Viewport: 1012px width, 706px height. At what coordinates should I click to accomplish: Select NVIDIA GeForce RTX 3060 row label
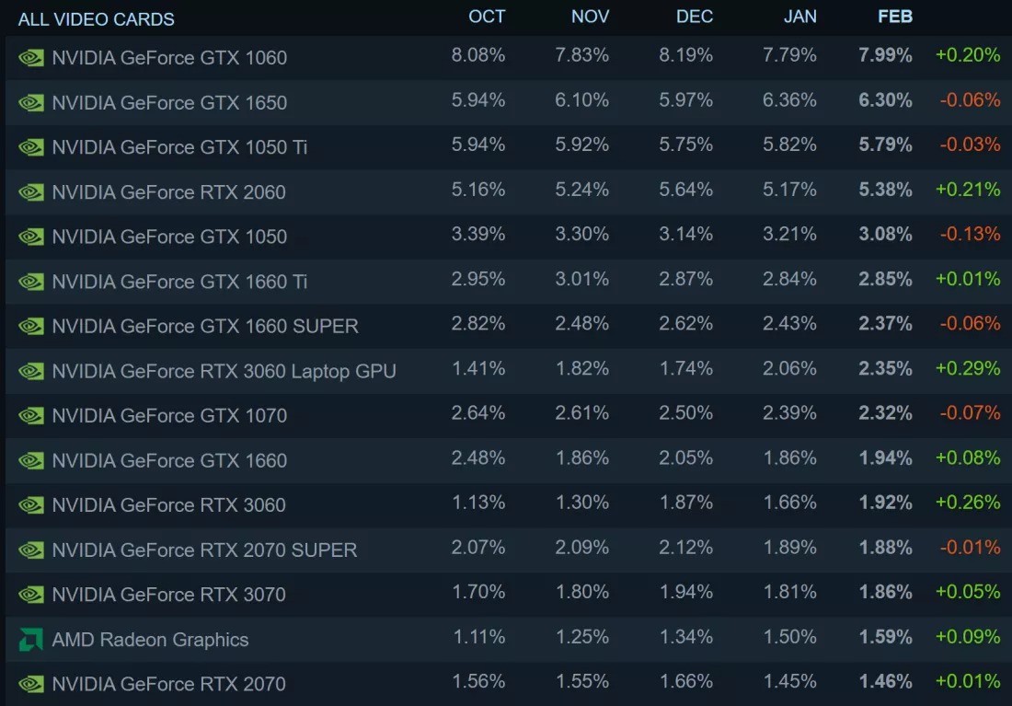(169, 505)
